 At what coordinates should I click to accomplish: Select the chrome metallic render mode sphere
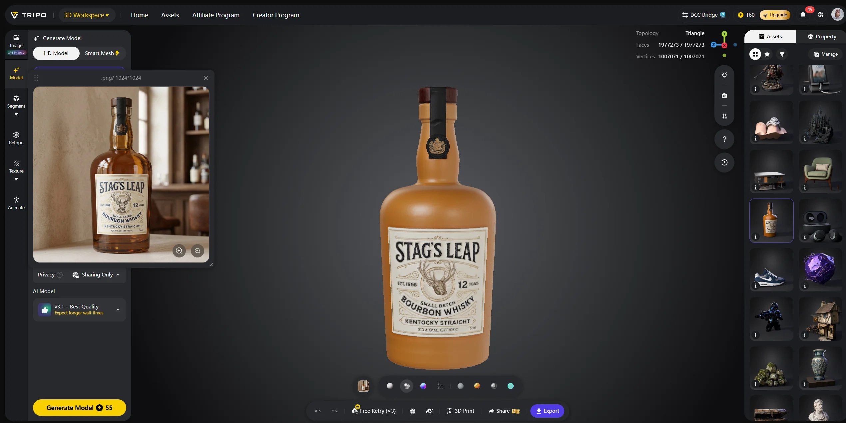(407, 386)
